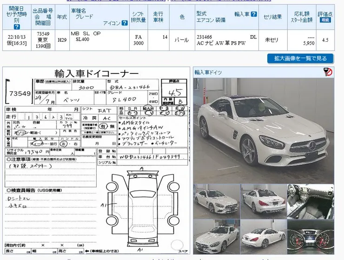Click 色 column header
The width and height of the screenshot is (344, 260).
click(x=182, y=17)
